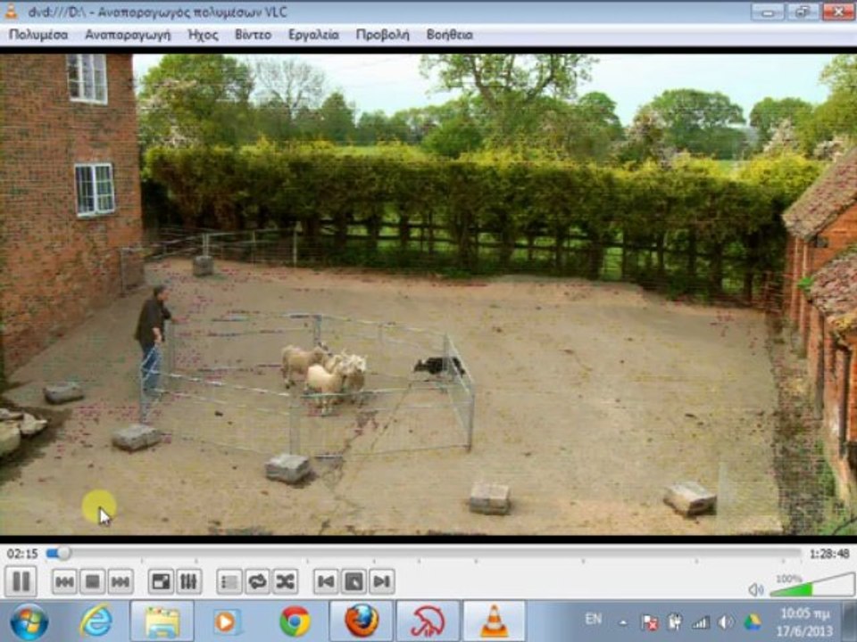Open the Εργαλεία menu
The image size is (857, 642).
(x=313, y=35)
